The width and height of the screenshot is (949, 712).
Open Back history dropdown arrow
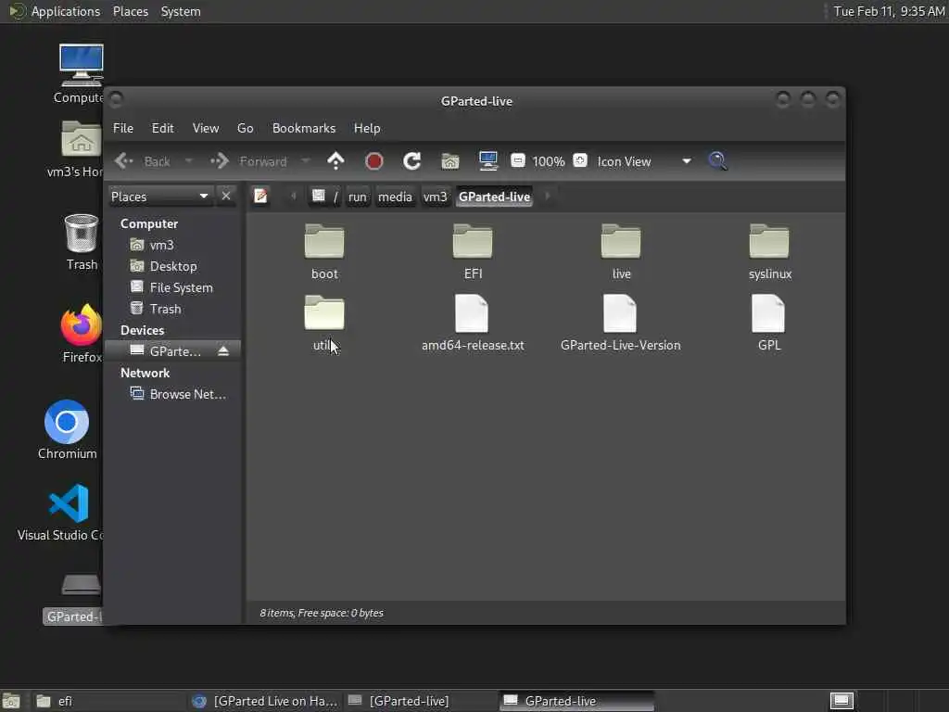pyautogui.click(x=188, y=161)
